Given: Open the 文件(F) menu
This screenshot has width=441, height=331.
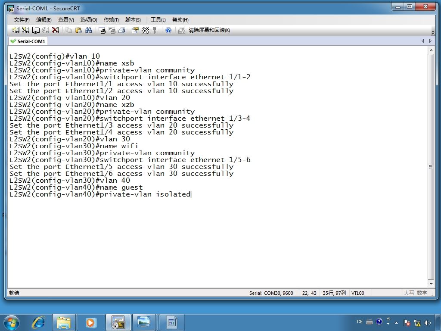Looking at the screenshot, I should (x=22, y=20).
